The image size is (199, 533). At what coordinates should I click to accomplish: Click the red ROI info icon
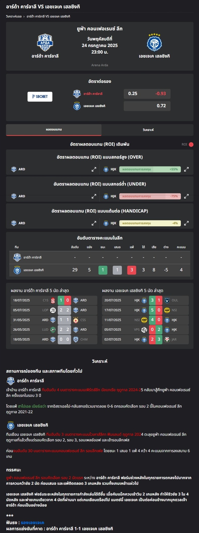(191, 144)
